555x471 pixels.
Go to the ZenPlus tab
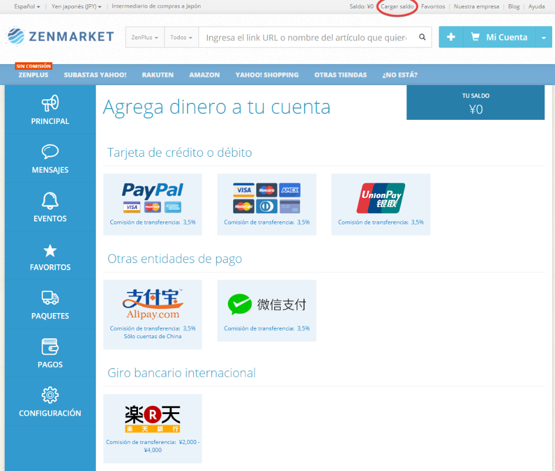click(33, 75)
